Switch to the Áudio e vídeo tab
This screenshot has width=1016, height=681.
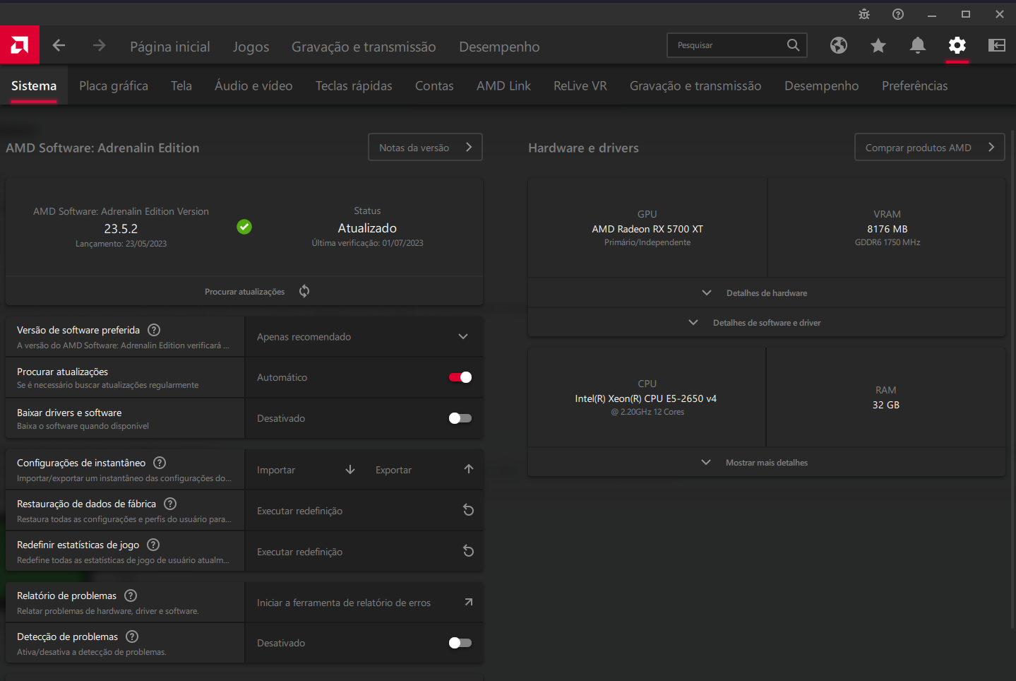coord(253,85)
